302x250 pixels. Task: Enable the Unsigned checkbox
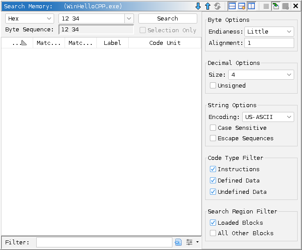pyautogui.click(x=213, y=86)
